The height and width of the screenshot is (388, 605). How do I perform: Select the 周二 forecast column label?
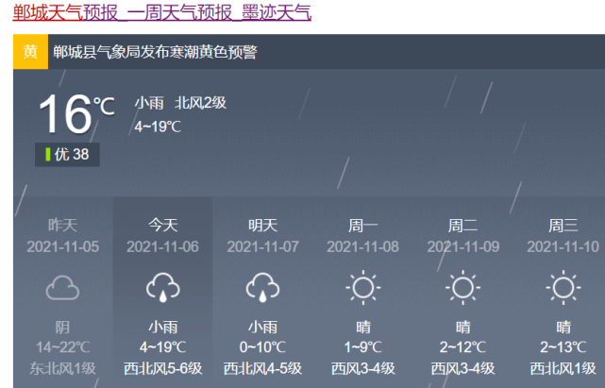(462, 225)
